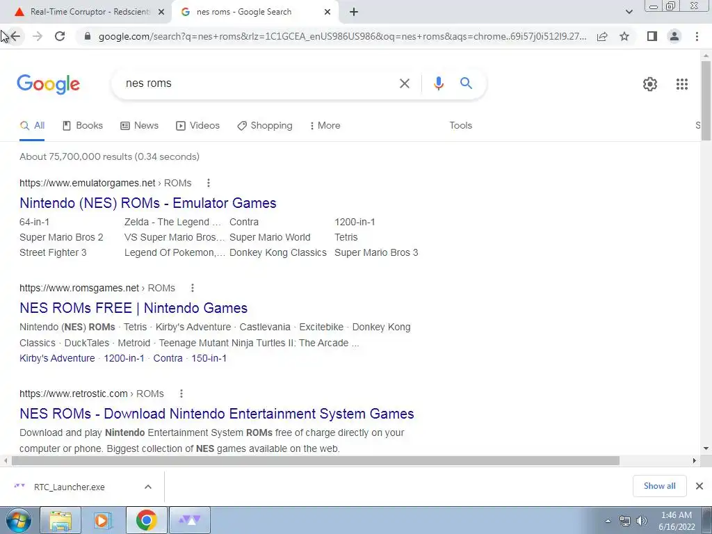Click the Super Mario World entry
This screenshot has height=534, width=712.
(x=270, y=238)
